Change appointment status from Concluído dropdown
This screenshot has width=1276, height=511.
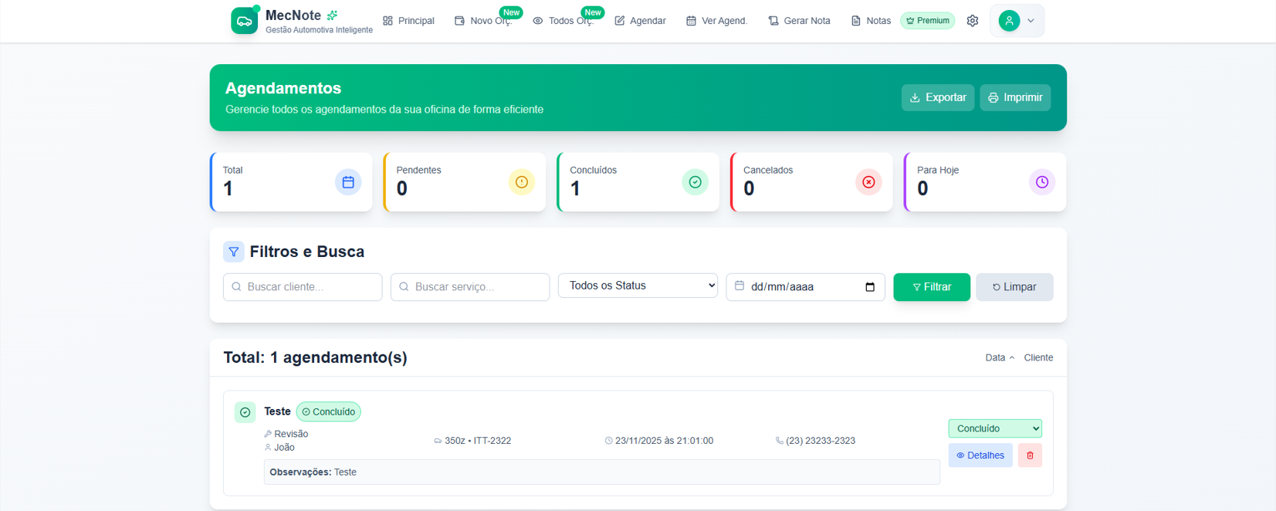point(994,428)
